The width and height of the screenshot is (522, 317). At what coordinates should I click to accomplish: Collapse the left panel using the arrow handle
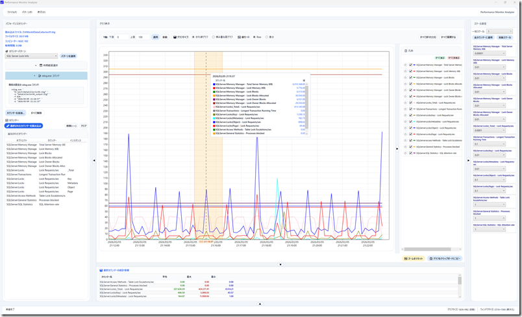[x=94, y=160]
